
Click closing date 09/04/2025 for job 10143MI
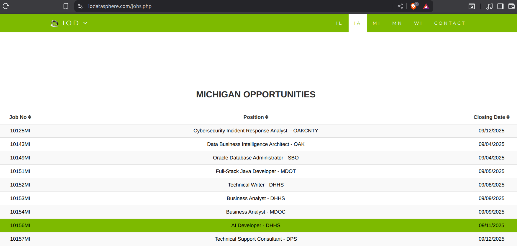point(491,144)
